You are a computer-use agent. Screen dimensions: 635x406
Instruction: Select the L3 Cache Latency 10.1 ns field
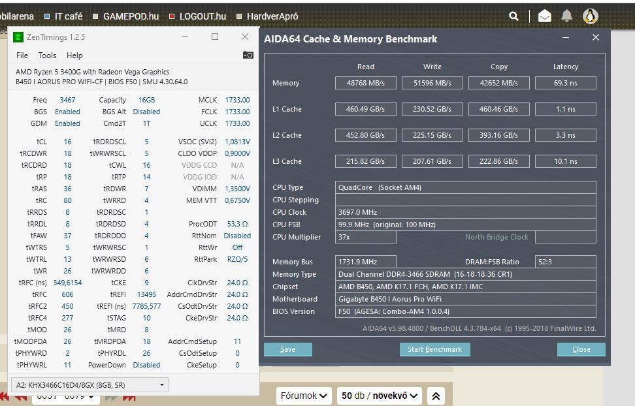click(x=566, y=161)
